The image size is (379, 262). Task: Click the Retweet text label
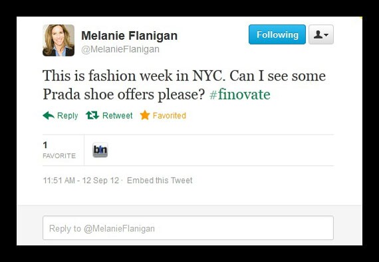118,115
